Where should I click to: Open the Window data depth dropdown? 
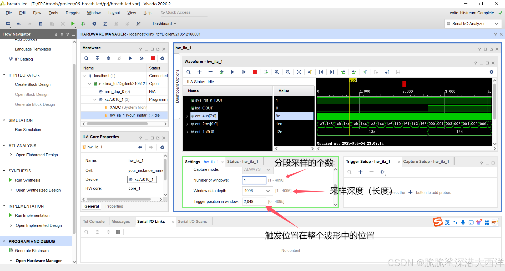pyautogui.click(x=257, y=191)
